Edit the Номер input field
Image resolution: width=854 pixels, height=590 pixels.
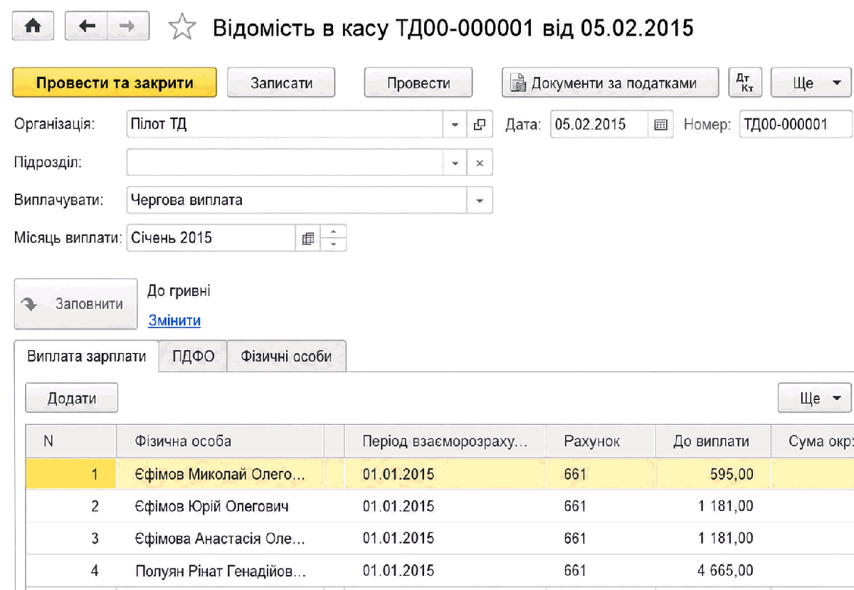(x=796, y=125)
